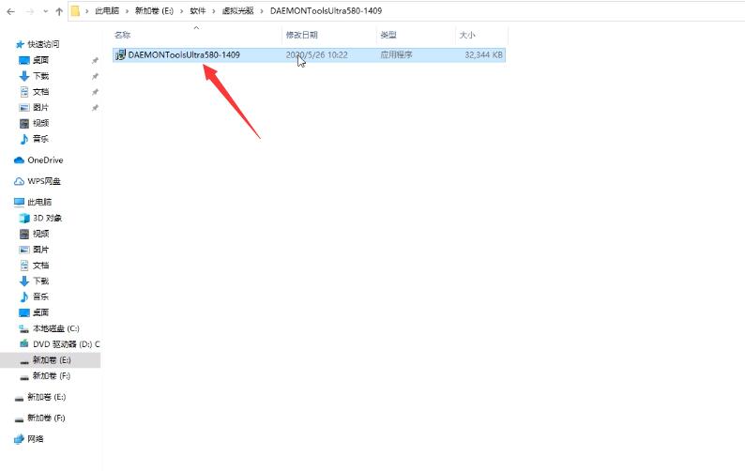Click the pin icon beside quick-access 文档
The width and height of the screenshot is (745, 471).
coord(95,92)
